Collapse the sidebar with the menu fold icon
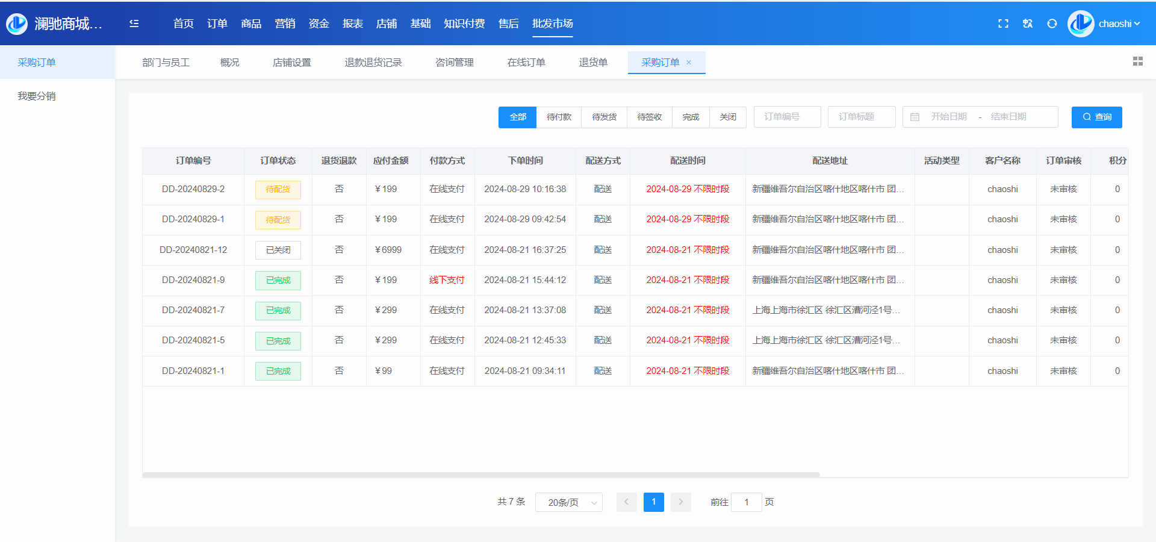Image resolution: width=1156 pixels, height=542 pixels. (x=134, y=23)
